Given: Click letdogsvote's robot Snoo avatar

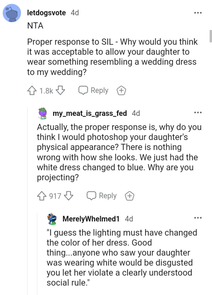Looking at the screenshot, I should click(12, 12).
